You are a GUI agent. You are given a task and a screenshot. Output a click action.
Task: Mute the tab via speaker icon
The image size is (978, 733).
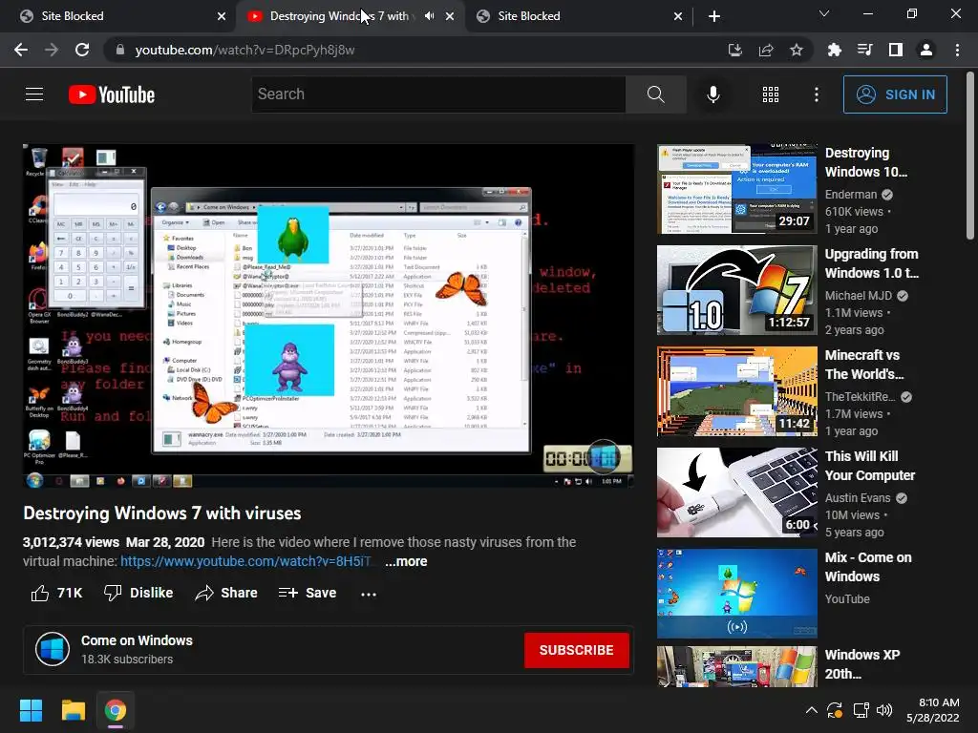tap(429, 16)
